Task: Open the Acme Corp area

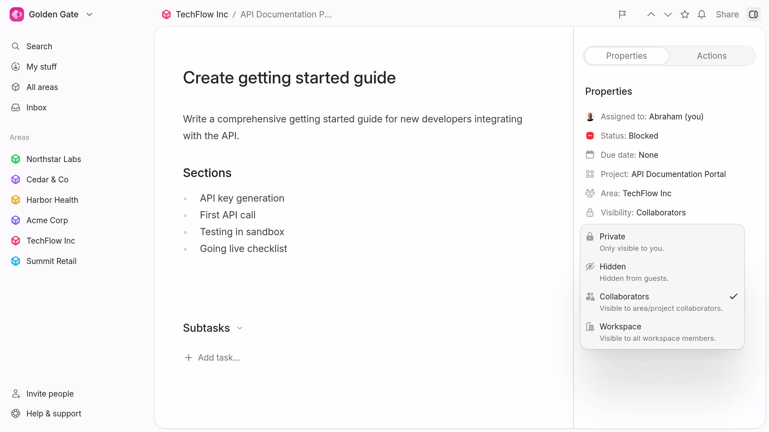Action: (40, 220)
